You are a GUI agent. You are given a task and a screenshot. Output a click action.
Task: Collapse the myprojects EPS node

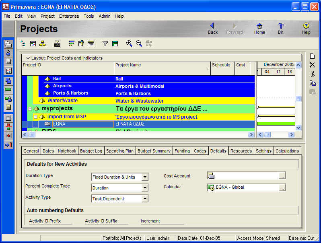(30, 109)
